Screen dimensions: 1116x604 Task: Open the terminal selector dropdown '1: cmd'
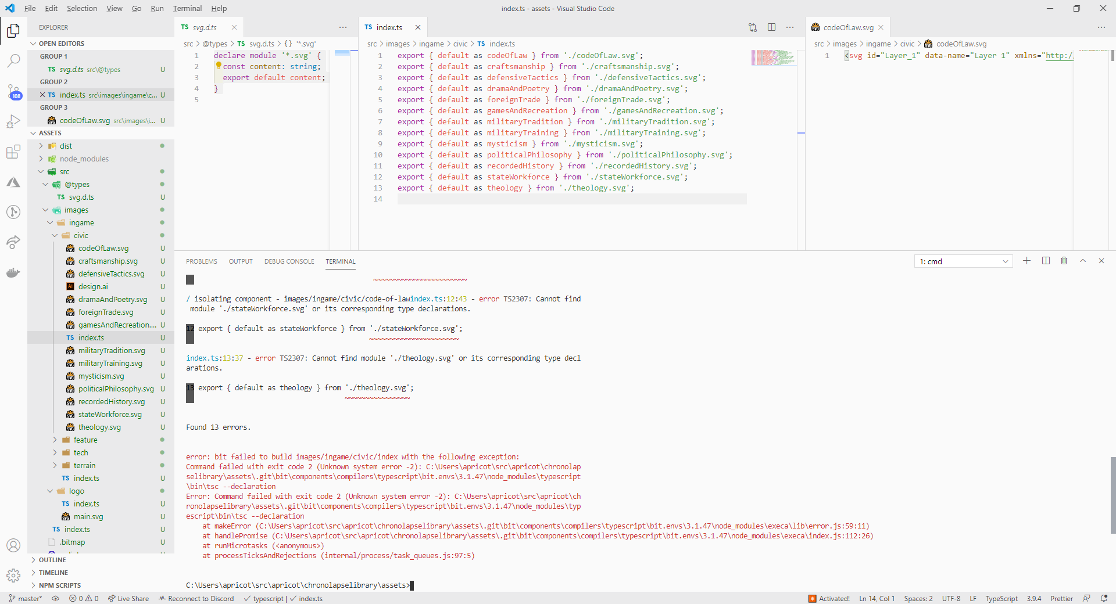pos(964,261)
